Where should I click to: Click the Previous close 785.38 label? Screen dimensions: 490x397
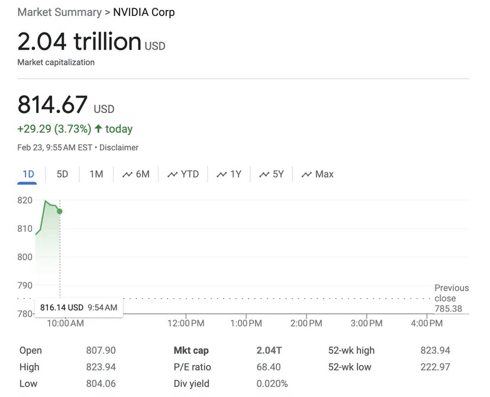tap(451, 298)
